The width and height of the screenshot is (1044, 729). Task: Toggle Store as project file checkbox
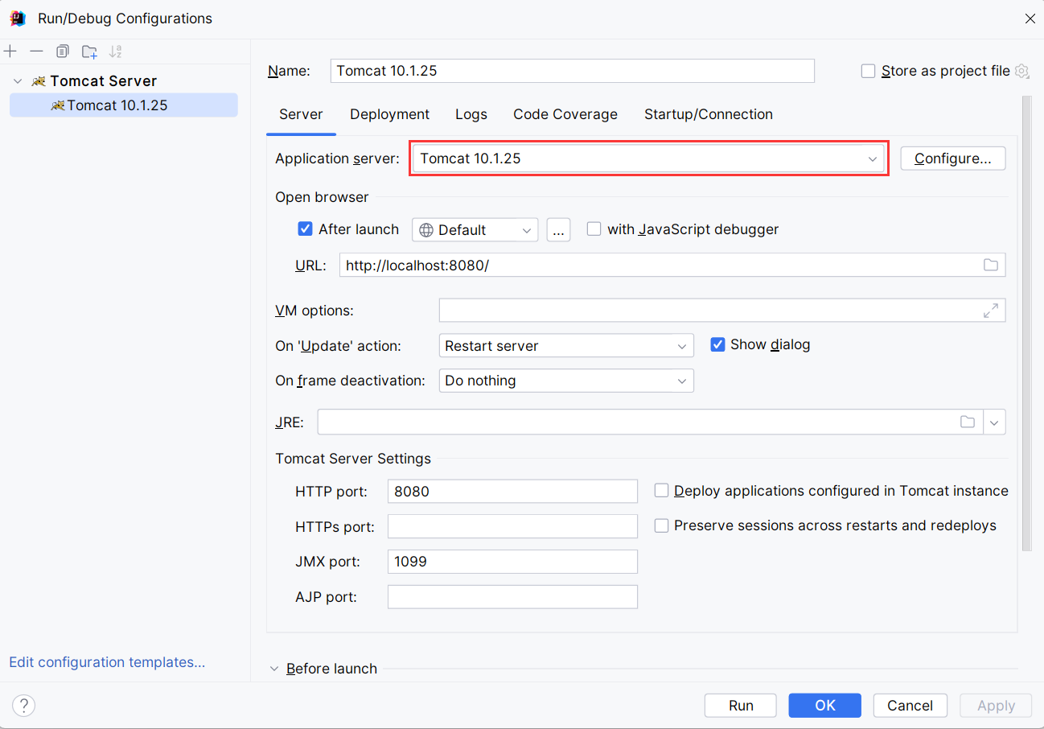[x=868, y=71]
